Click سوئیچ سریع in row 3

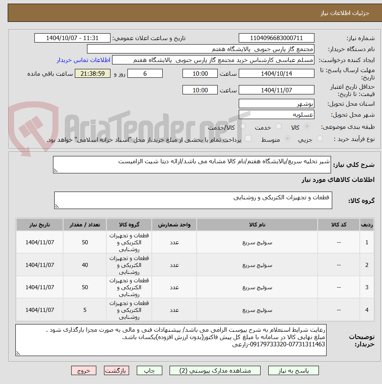tap(257, 287)
